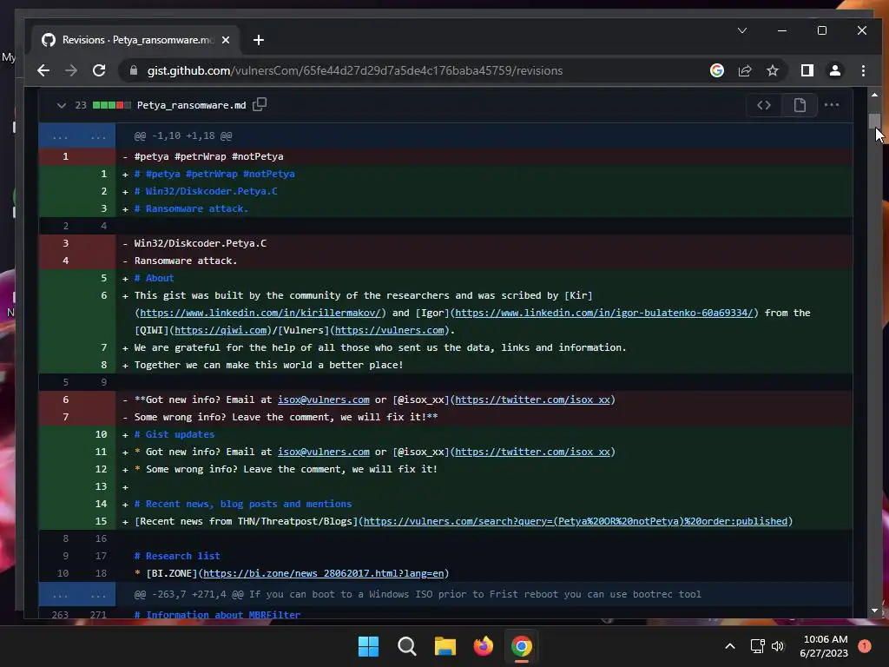Open a new browser tab
Viewport: 889px width, 667px height.
click(259, 40)
